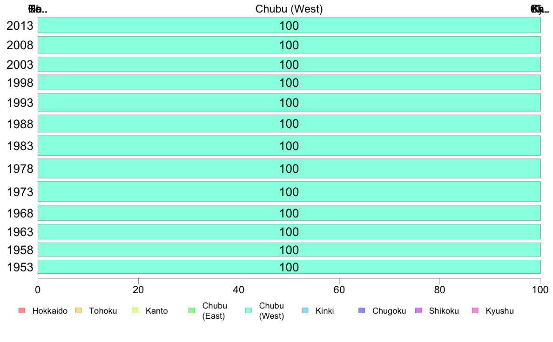The width and height of the screenshot is (553, 342).
Task: Click the Kinki light blue legend swatch
Action: click(305, 311)
